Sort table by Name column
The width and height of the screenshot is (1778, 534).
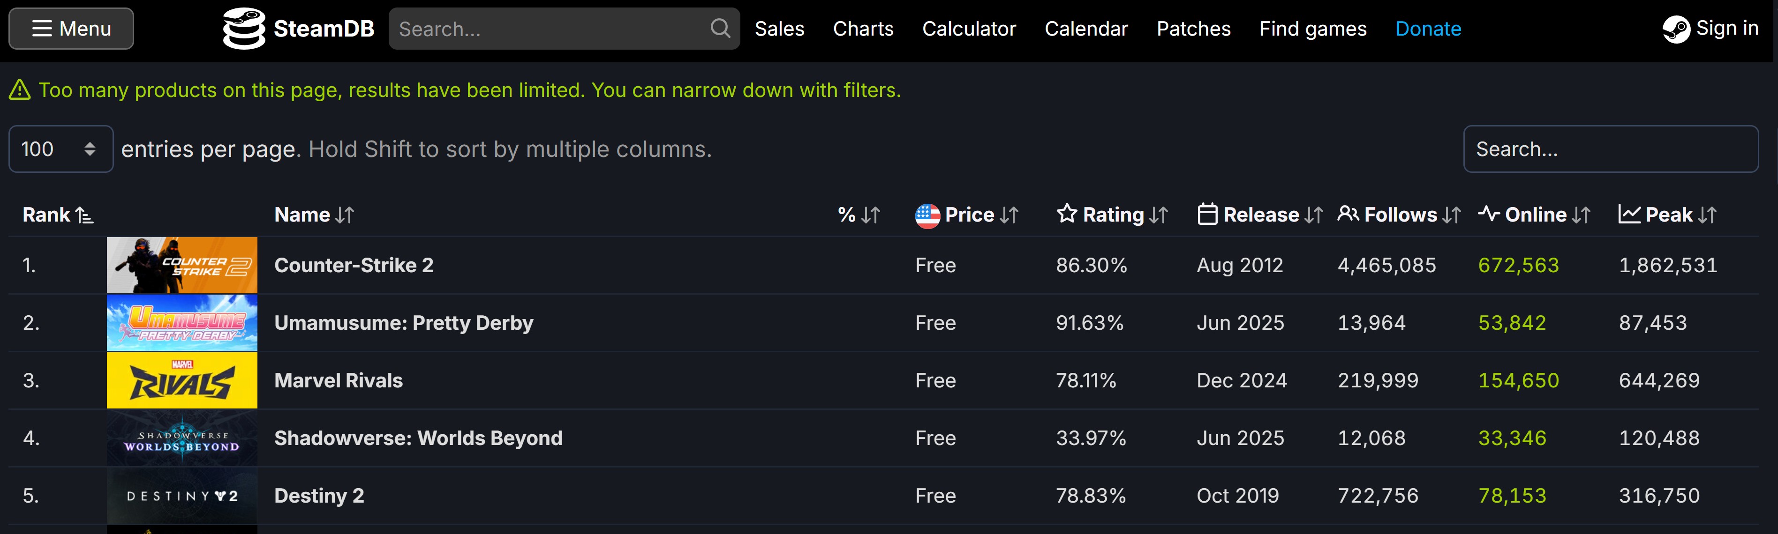coord(314,215)
